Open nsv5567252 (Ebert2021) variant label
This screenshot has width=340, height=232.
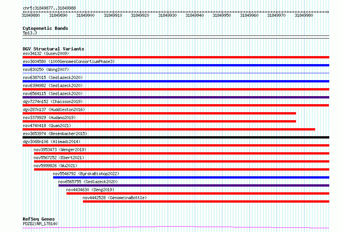point(59,158)
